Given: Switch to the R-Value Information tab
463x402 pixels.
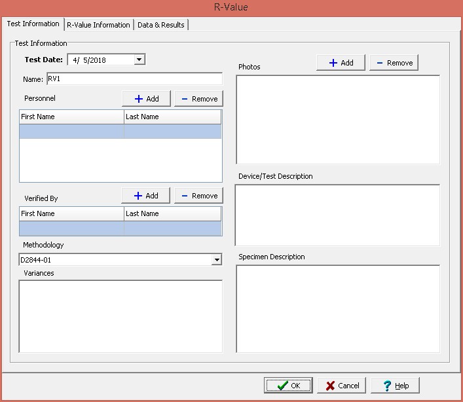Looking at the screenshot, I should [x=98, y=25].
